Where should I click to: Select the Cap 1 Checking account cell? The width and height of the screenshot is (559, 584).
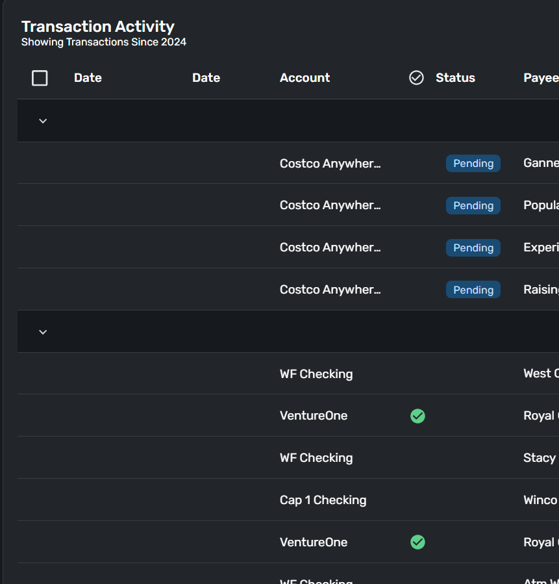click(x=323, y=500)
